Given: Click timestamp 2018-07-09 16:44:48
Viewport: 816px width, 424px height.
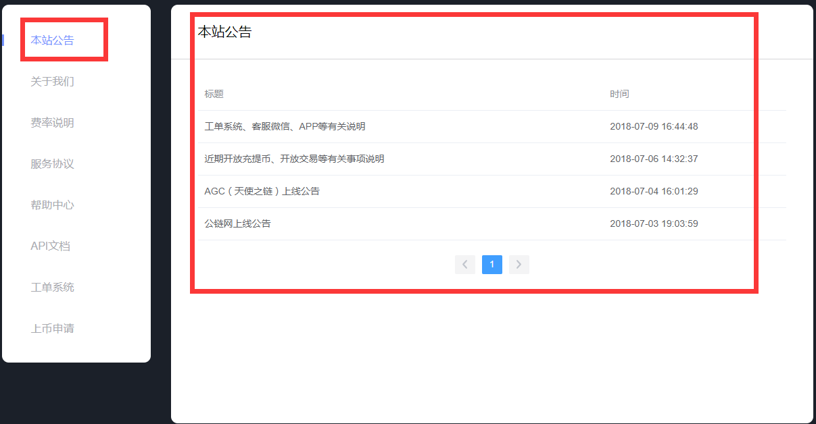Looking at the screenshot, I should click(x=654, y=127).
